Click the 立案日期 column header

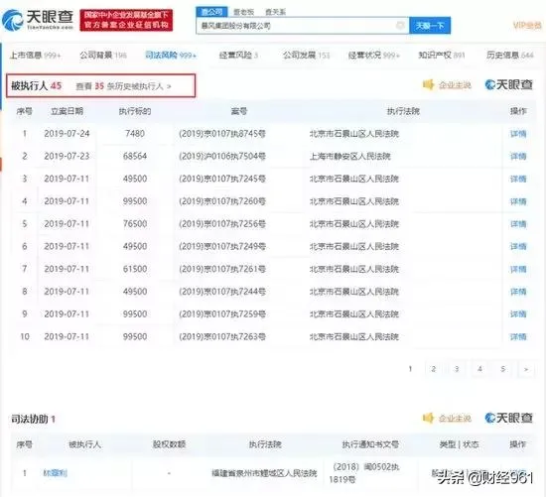pyautogui.click(x=67, y=111)
